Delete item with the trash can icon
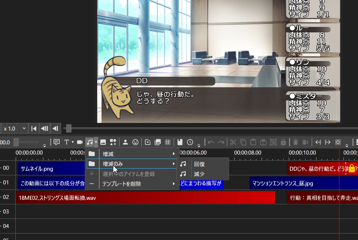The height and width of the screenshot is (240, 358). (295, 142)
